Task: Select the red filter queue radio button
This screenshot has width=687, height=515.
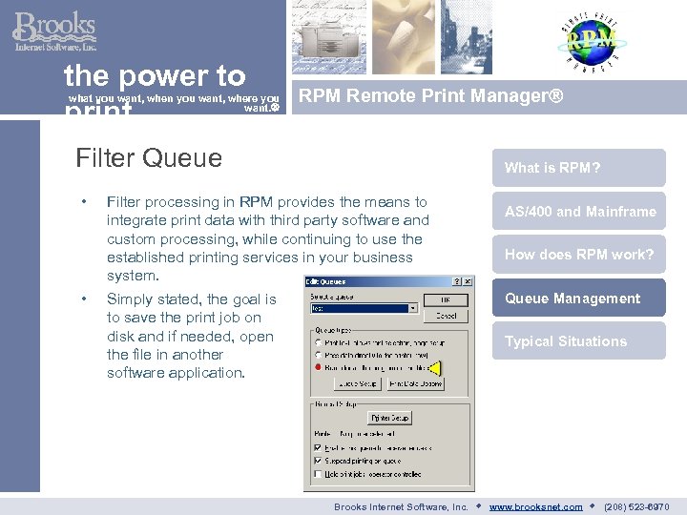Action: click(x=319, y=367)
